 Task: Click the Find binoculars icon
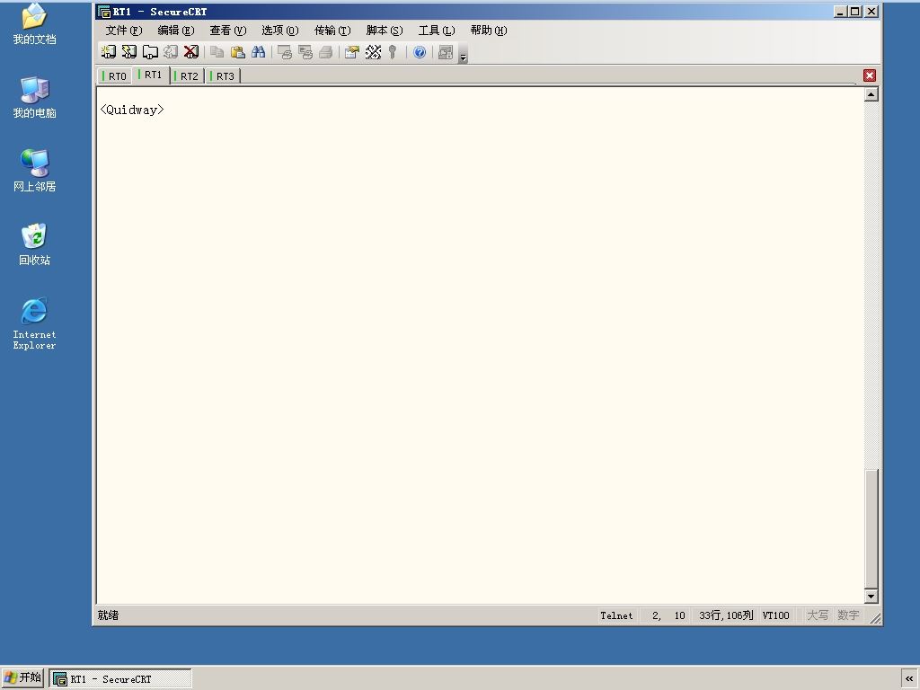[x=258, y=52]
